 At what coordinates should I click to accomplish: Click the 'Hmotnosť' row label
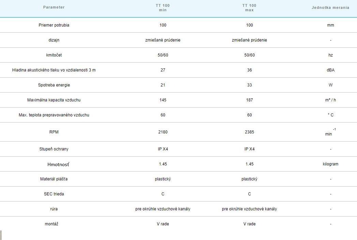coord(58,164)
